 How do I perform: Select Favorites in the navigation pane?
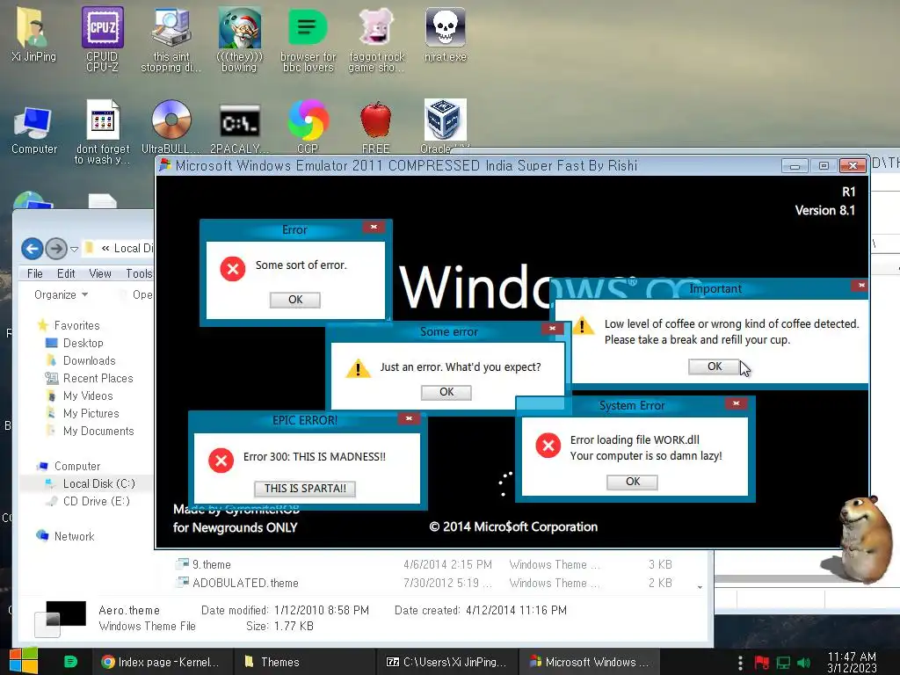tap(69, 325)
